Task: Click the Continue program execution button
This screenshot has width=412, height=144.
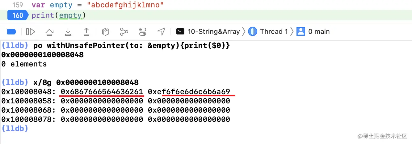Action: [31, 32]
